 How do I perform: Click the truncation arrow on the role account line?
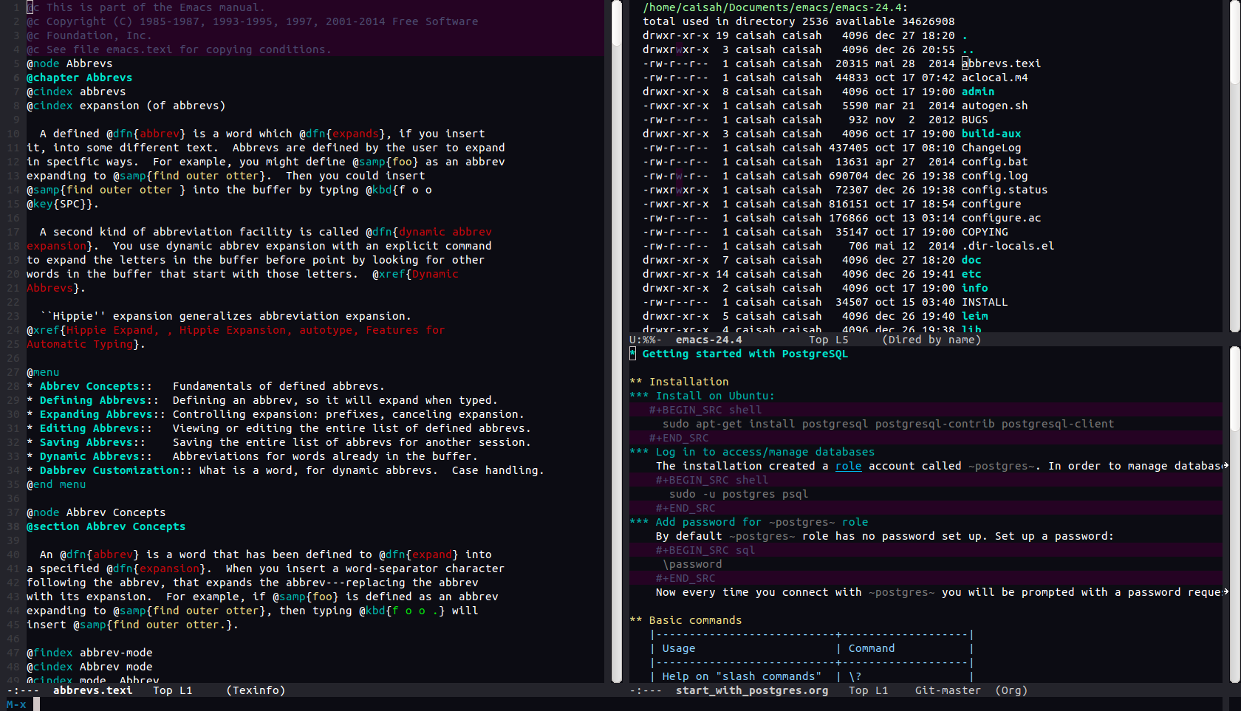pyautogui.click(x=1225, y=466)
